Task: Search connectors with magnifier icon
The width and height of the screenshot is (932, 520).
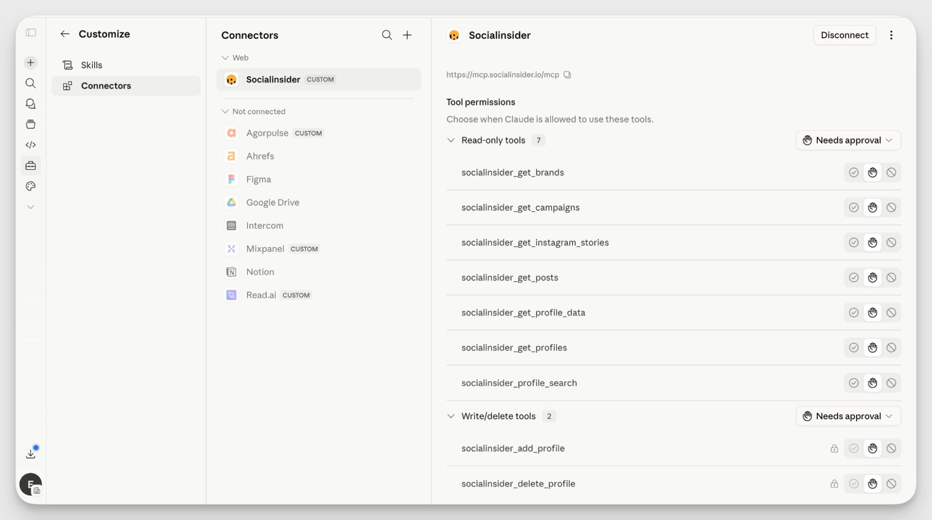Action: click(x=387, y=35)
